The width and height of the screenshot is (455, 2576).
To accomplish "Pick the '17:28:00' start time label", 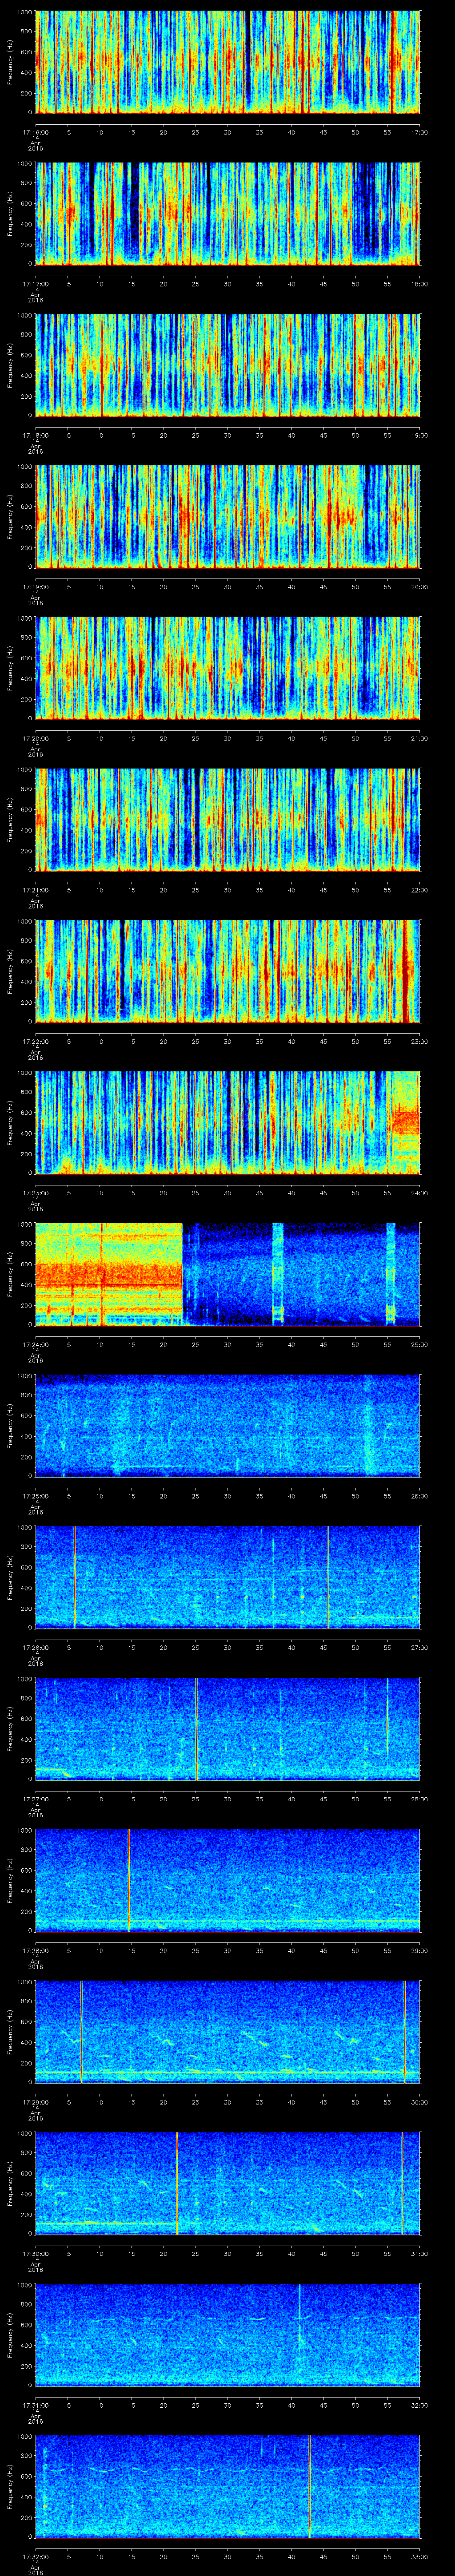I will point(35,1950).
